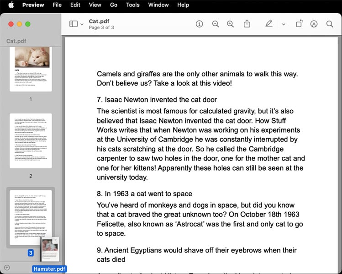Click the Cat.pdf window title

coord(99,21)
